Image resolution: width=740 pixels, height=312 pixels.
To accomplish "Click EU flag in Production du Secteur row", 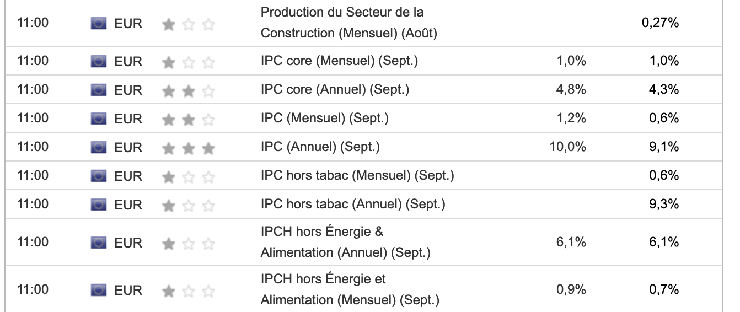I will 98,24.
